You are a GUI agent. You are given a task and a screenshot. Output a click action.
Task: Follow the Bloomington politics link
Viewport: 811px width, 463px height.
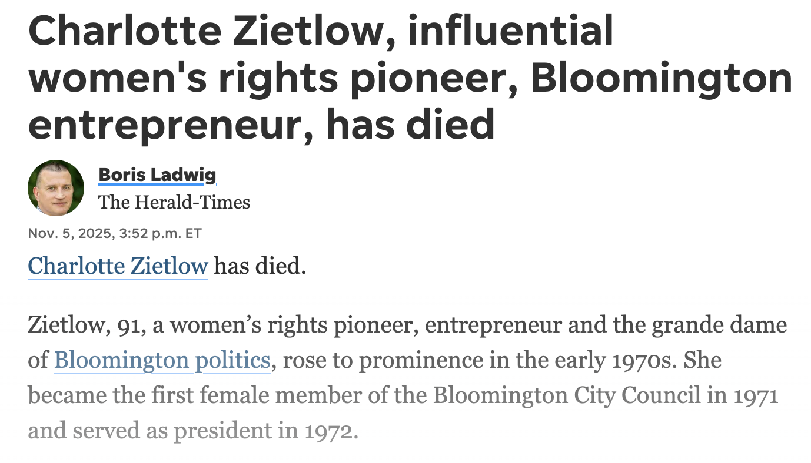coord(162,360)
